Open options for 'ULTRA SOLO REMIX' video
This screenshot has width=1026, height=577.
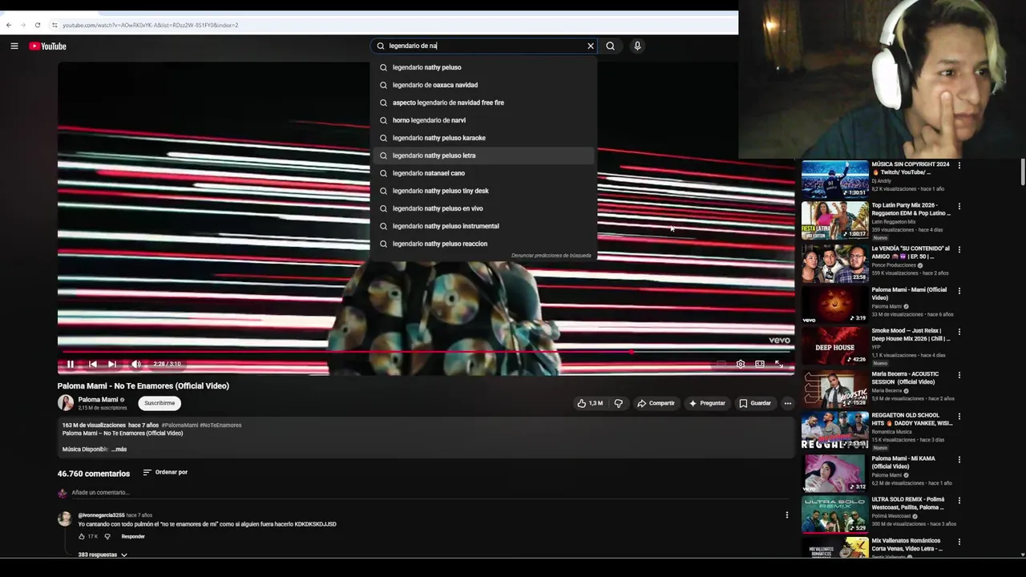pyautogui.click(x=959, y=500)
